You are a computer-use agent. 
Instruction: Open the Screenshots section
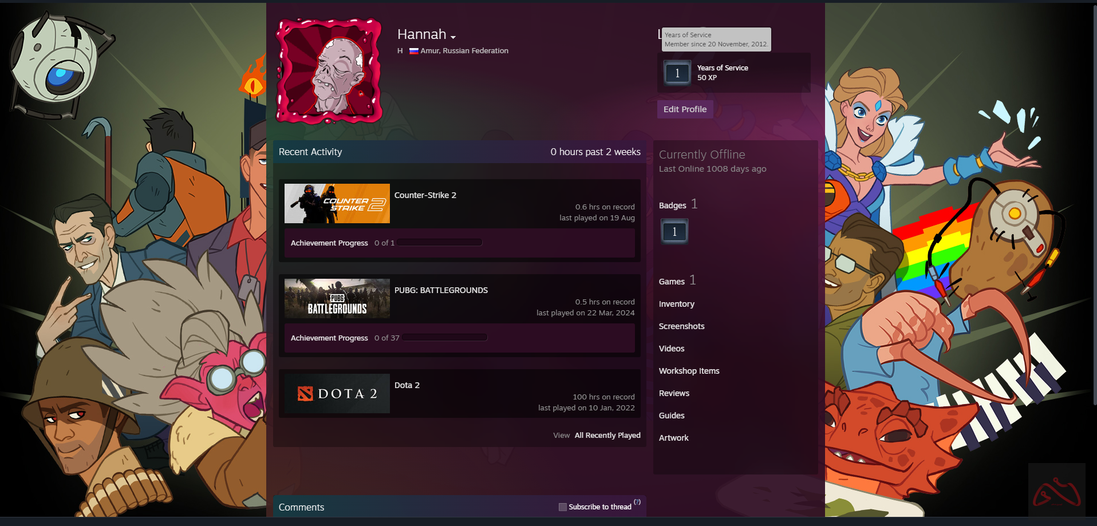(x=681, y=326)
